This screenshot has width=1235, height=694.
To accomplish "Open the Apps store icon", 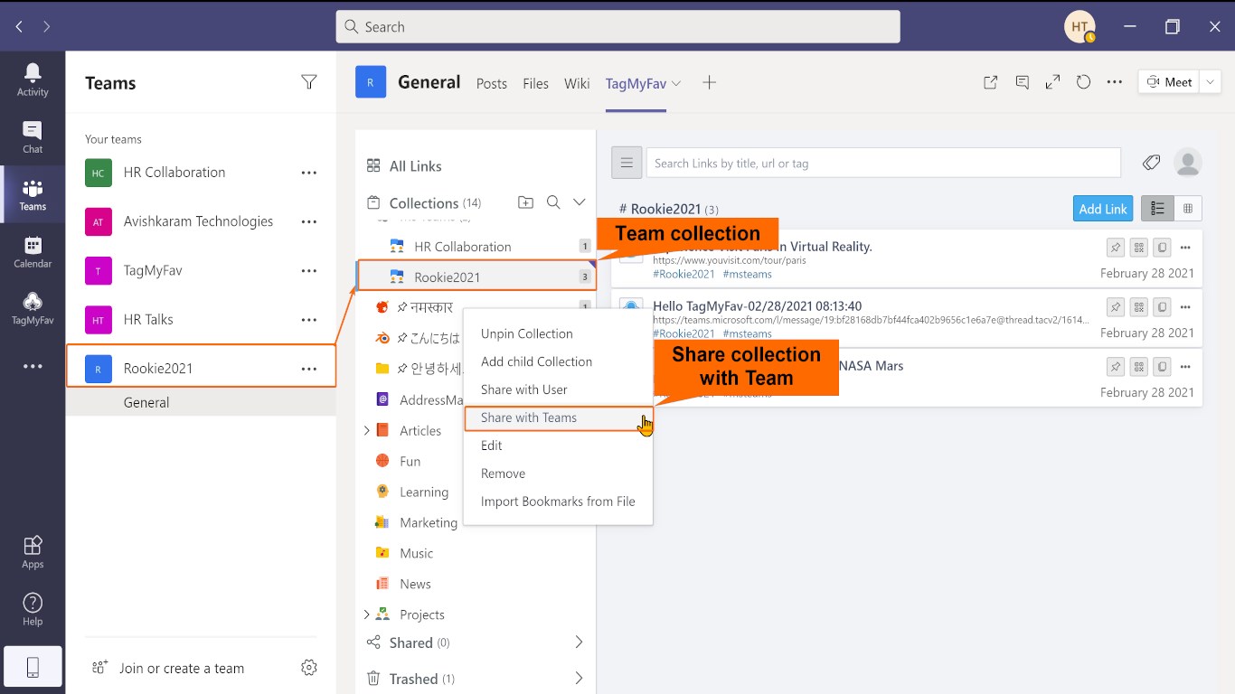I will [x=33, y=552].
